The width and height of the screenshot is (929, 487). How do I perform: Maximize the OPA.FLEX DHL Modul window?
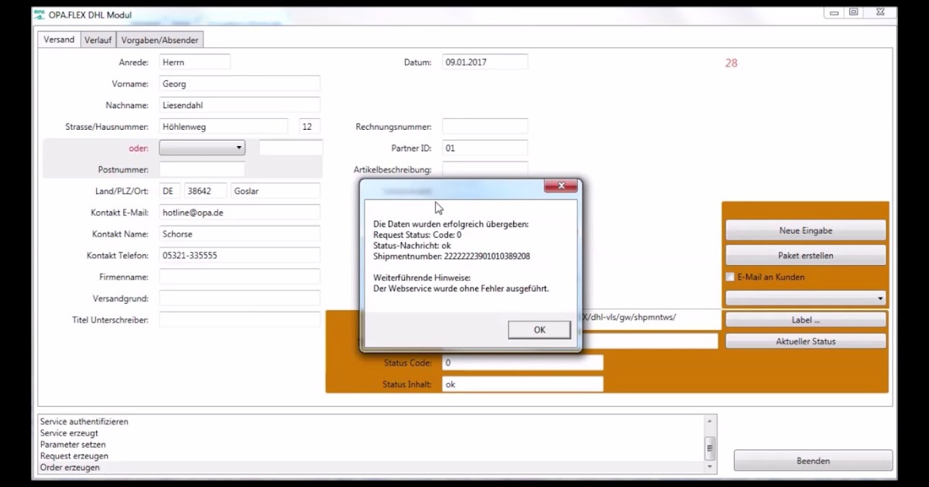[853, 13]
